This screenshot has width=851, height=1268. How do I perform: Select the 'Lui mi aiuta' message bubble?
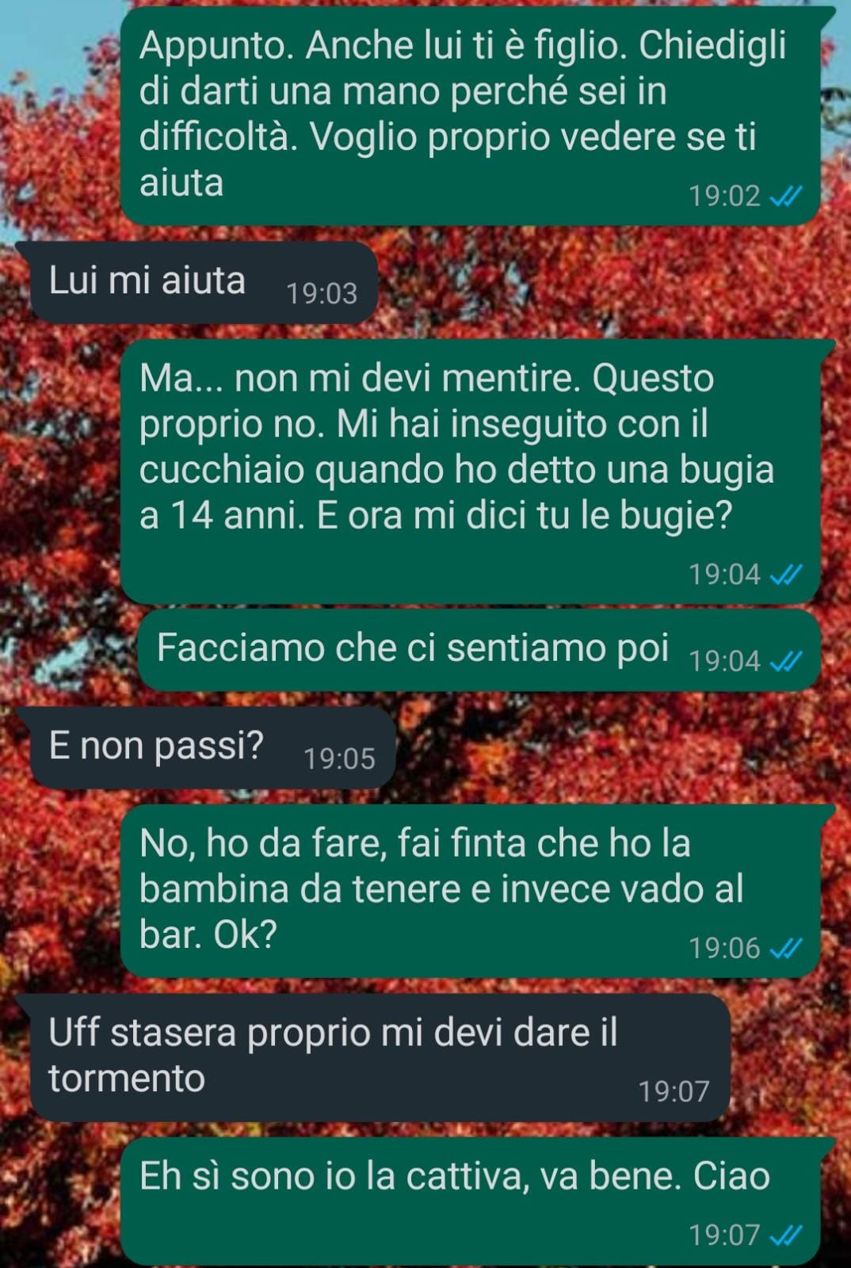(204, 283)
